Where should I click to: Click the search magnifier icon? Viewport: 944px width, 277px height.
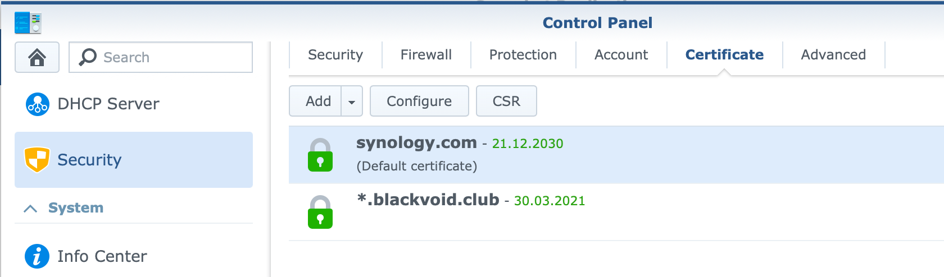tap(88, 57)
